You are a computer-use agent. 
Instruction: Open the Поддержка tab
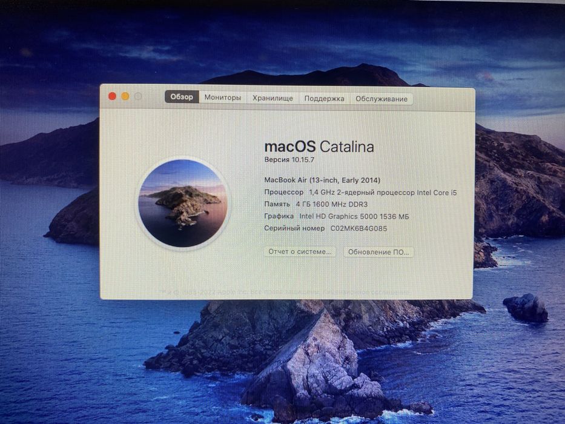[x=324, y=98]
